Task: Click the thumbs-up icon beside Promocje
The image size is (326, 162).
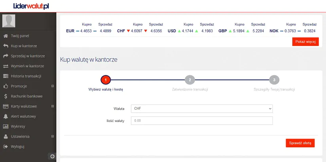Action: (6, 86)
